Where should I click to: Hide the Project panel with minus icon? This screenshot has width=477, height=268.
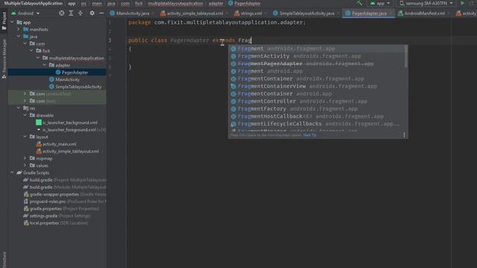coord(101,13)
